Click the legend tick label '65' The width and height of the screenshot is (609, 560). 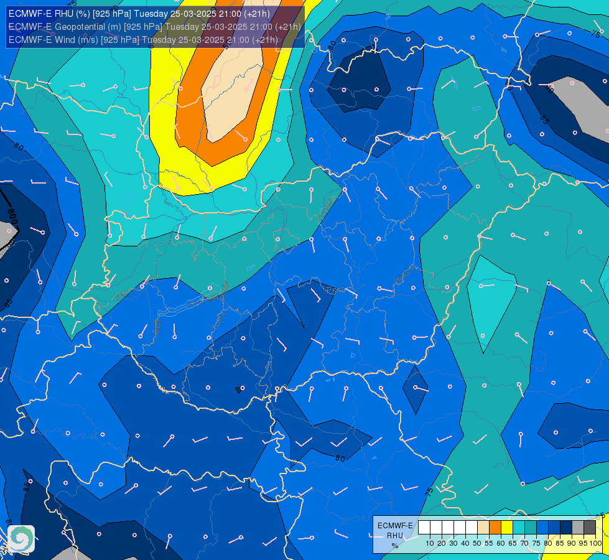513,543
